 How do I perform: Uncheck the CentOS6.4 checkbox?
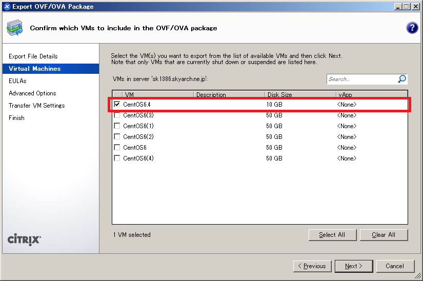click(117, 104)
